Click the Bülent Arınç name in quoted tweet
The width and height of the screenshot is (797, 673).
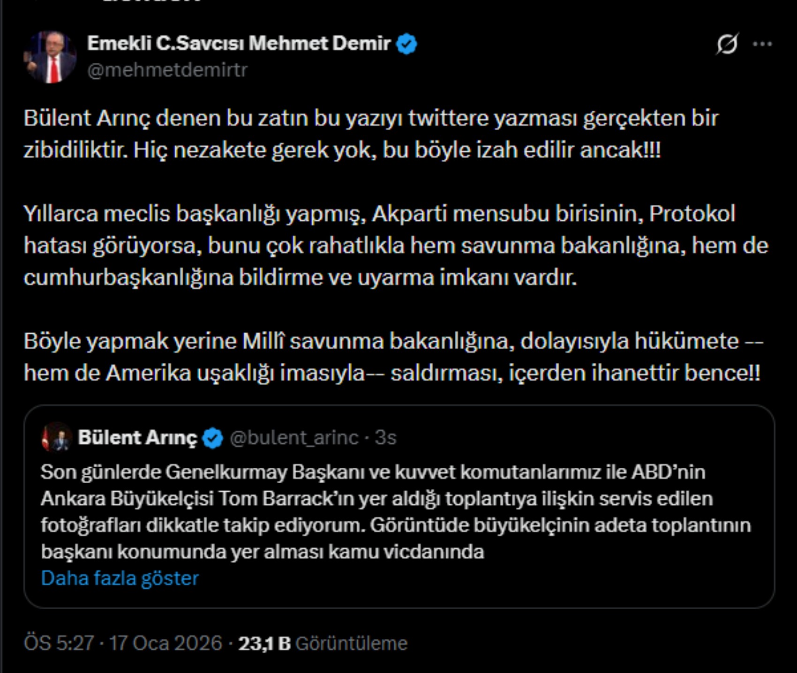[137, 438]
